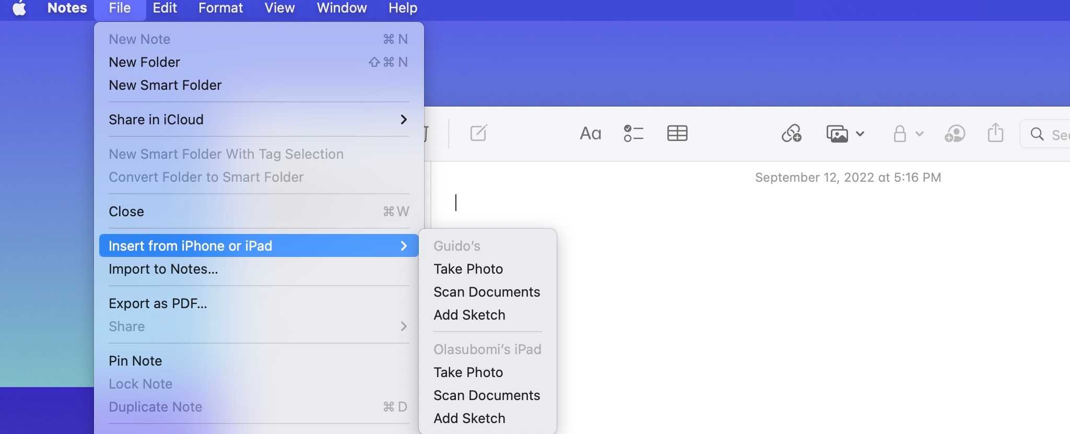The height and width of the screenshot is (434, 1070).
Task: Click the share note toolbar icon
Action: click(995, 133)
